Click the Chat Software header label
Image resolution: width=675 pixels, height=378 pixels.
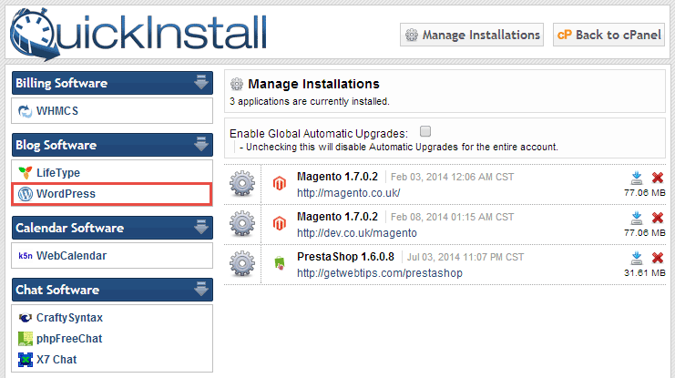pyautogui.click(x=57, y=290)
